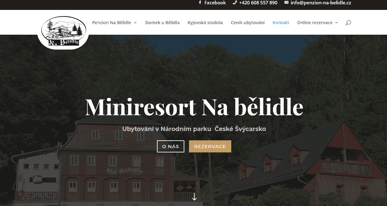Call the number +420 608 557 890
387x206 pixels.
[x=258, y=3]
